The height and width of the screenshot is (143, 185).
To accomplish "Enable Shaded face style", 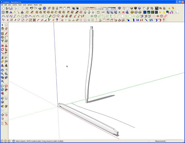I will 132,8.
